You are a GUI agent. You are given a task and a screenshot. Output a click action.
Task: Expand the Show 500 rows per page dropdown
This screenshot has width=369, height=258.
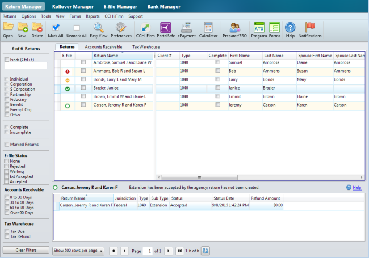coord(78,250)
